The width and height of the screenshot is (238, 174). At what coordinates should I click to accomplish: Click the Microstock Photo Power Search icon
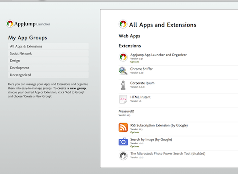pyautogui.click(x=123, y=155)
